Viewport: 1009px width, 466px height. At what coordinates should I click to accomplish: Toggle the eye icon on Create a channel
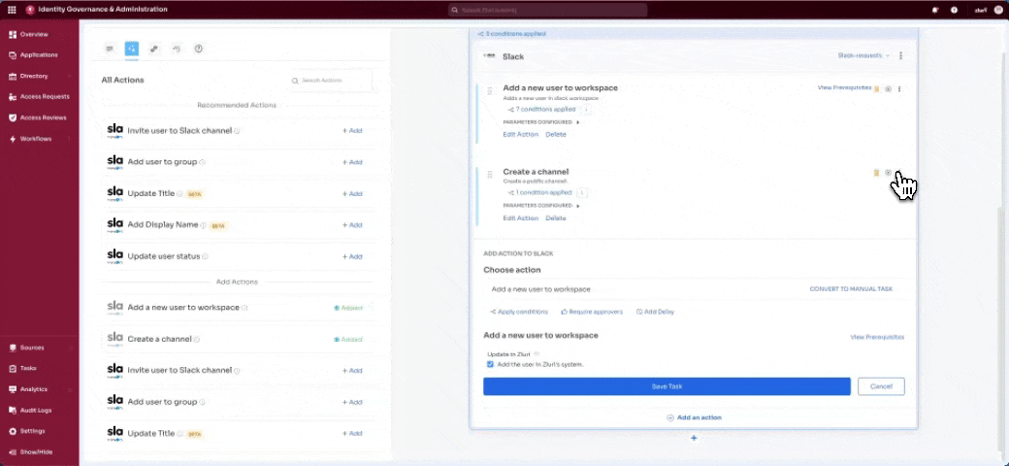tap(888, 173)
